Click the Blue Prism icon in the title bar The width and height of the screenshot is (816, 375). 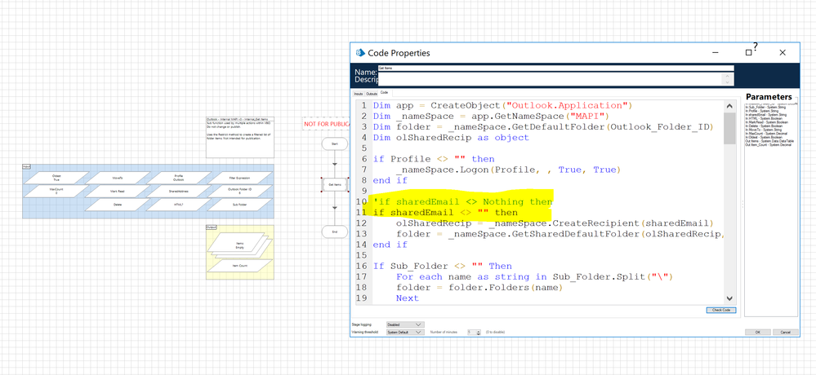[359, 53]
